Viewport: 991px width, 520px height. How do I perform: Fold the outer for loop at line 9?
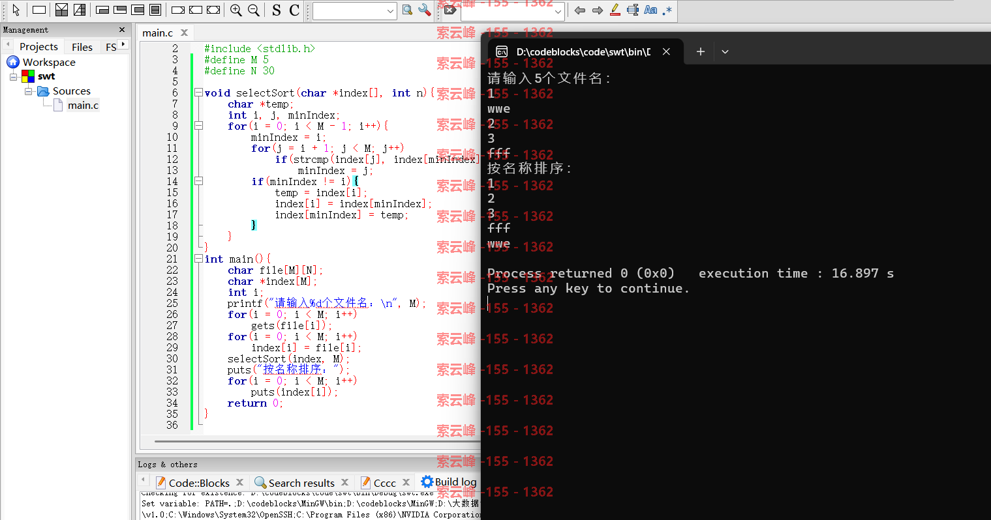tap(198, 126)
